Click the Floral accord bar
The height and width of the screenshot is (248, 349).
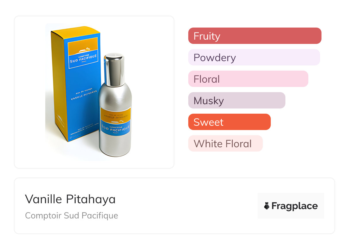(x=248, y=79)
